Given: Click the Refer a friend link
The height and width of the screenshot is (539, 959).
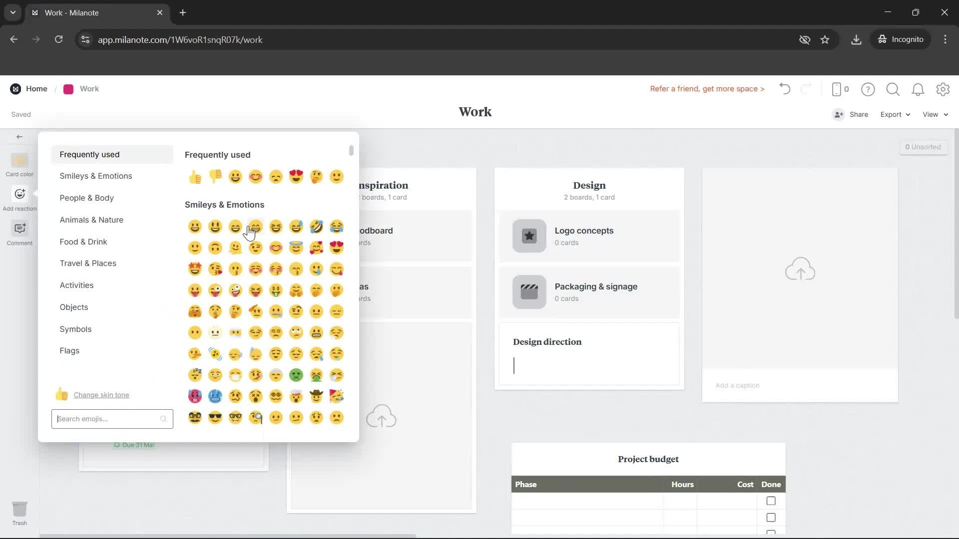Looking at the screenshot, I should pyautogui.click(x=707, y=89).
